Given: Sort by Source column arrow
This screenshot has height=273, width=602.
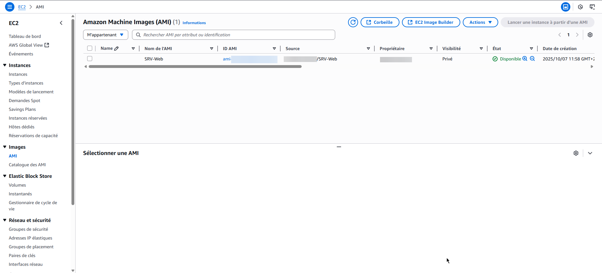Looking at the screenshot, I should 368,49.
